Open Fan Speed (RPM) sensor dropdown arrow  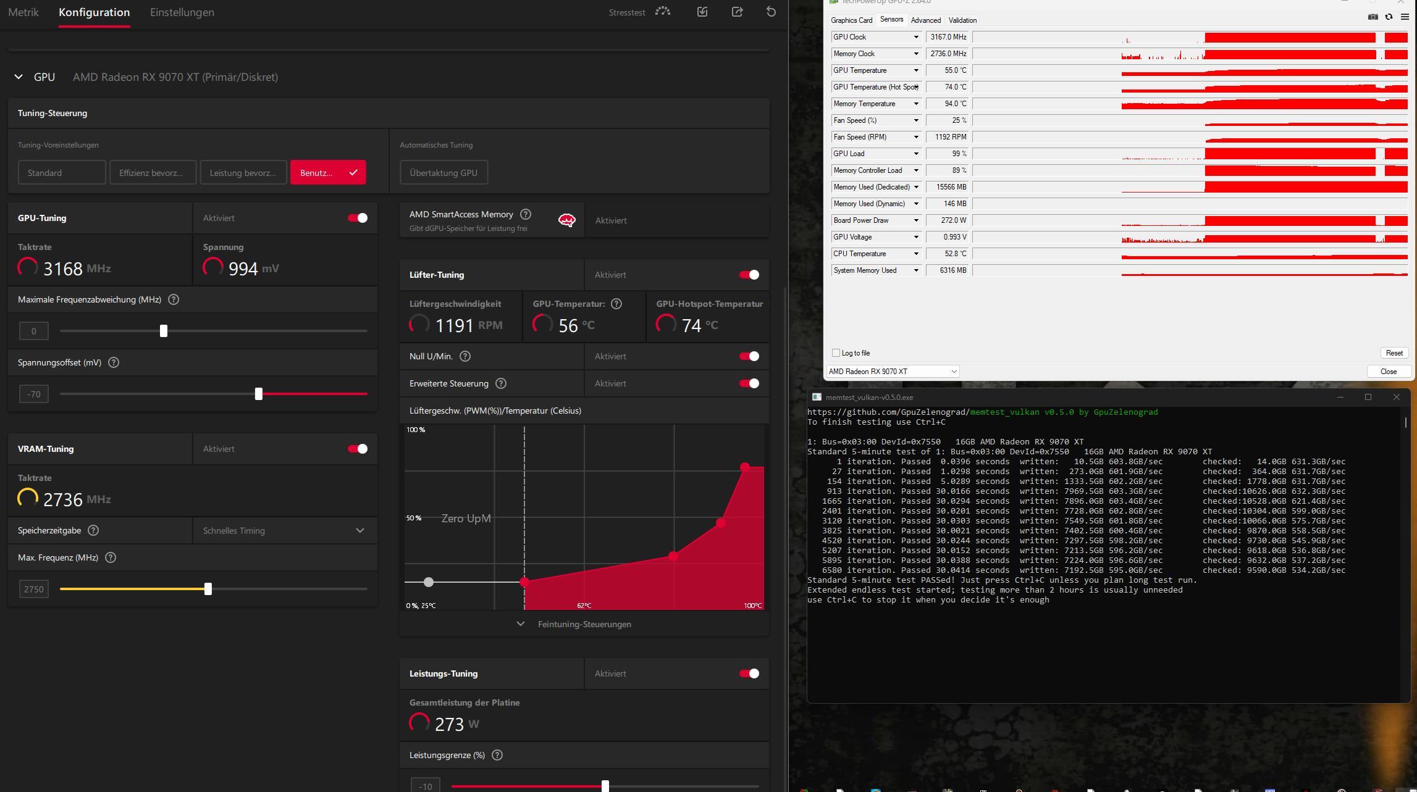tap(916, 137)
